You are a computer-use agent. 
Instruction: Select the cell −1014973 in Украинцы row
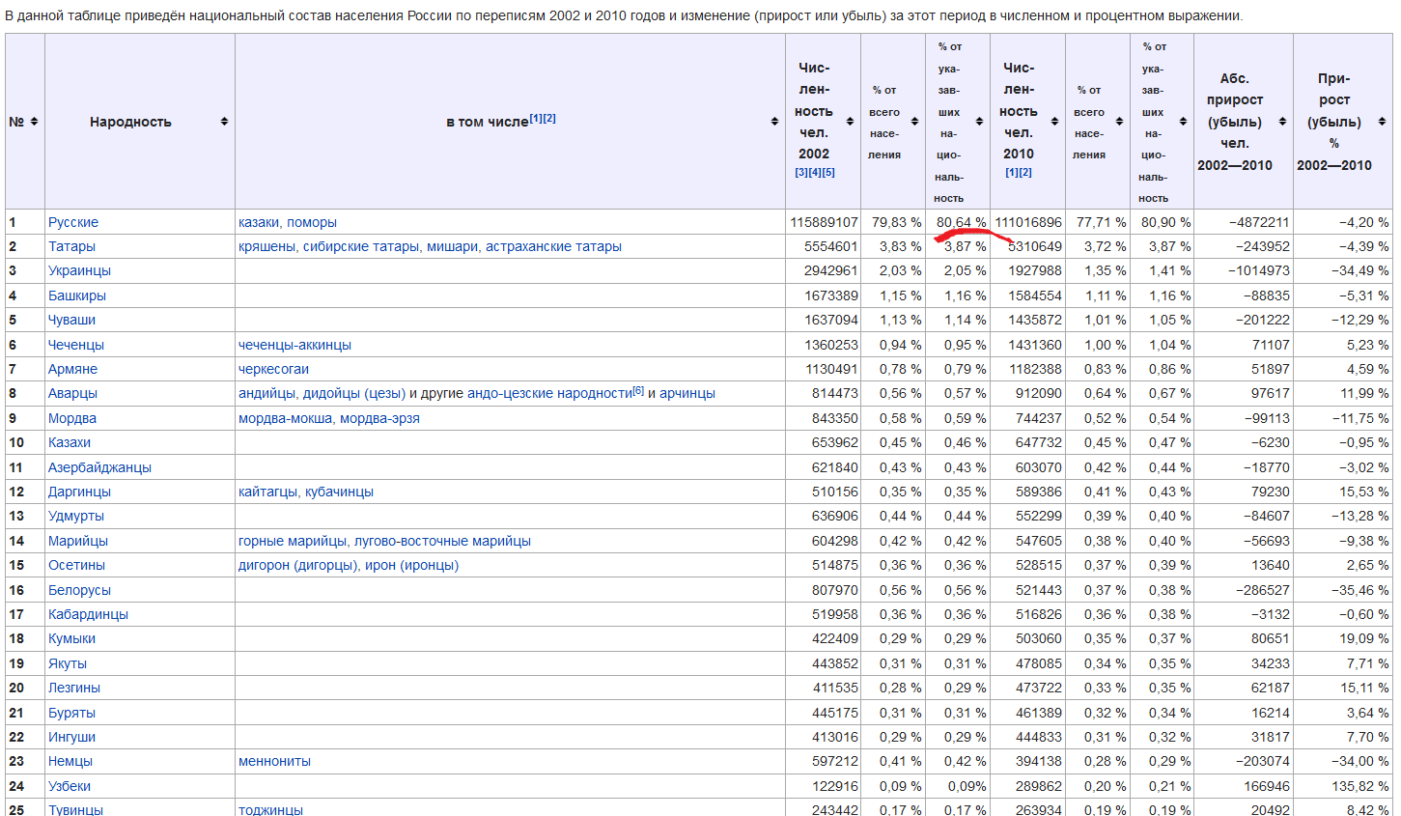tap(1259, 270)
